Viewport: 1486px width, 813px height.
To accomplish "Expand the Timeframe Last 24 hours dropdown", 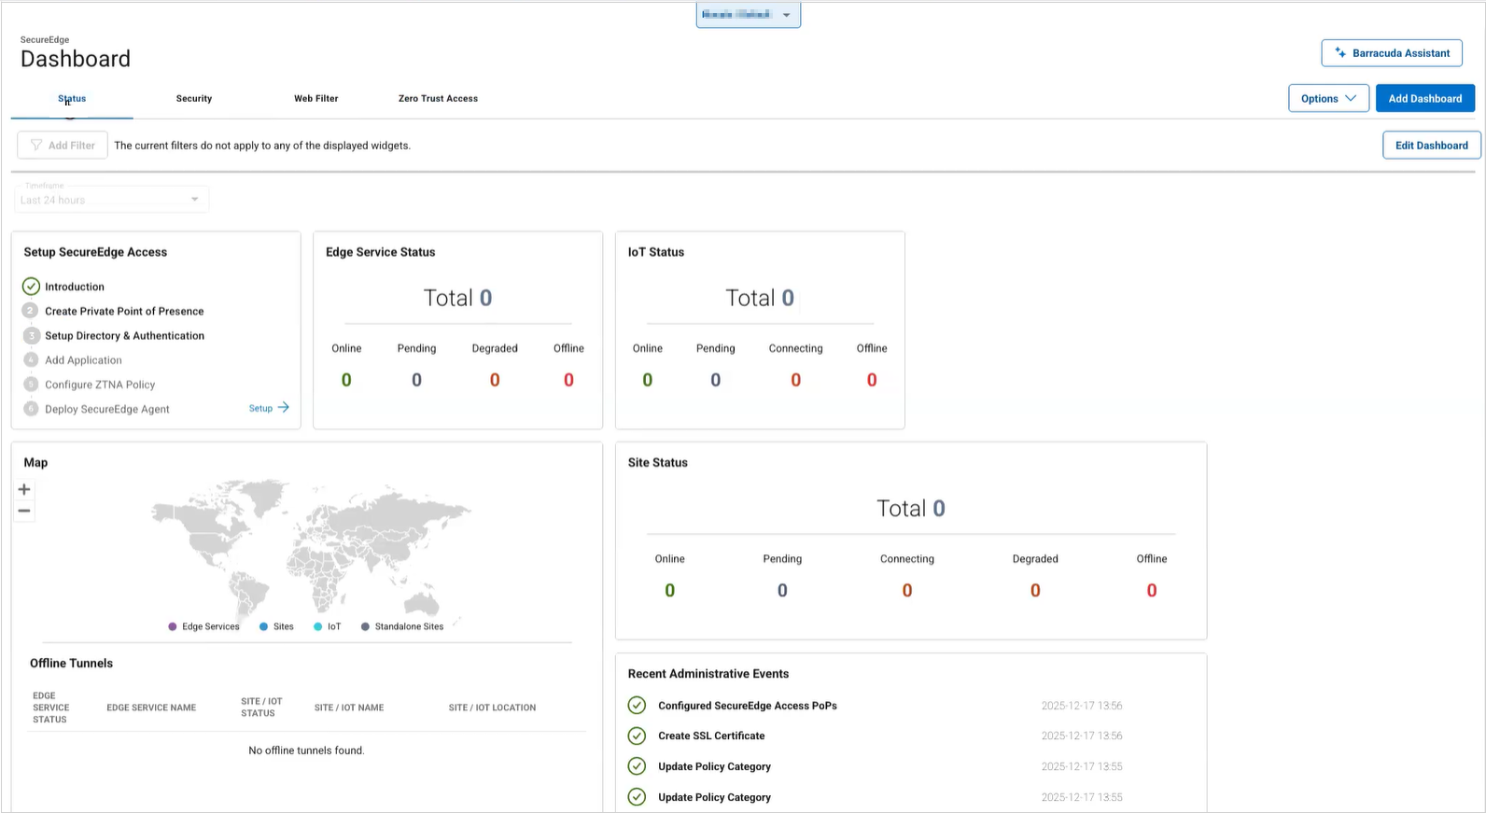I will pos(112,199).
